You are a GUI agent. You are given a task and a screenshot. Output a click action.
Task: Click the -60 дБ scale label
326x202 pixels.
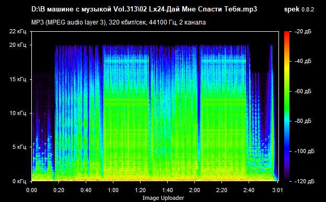(303, 91)
